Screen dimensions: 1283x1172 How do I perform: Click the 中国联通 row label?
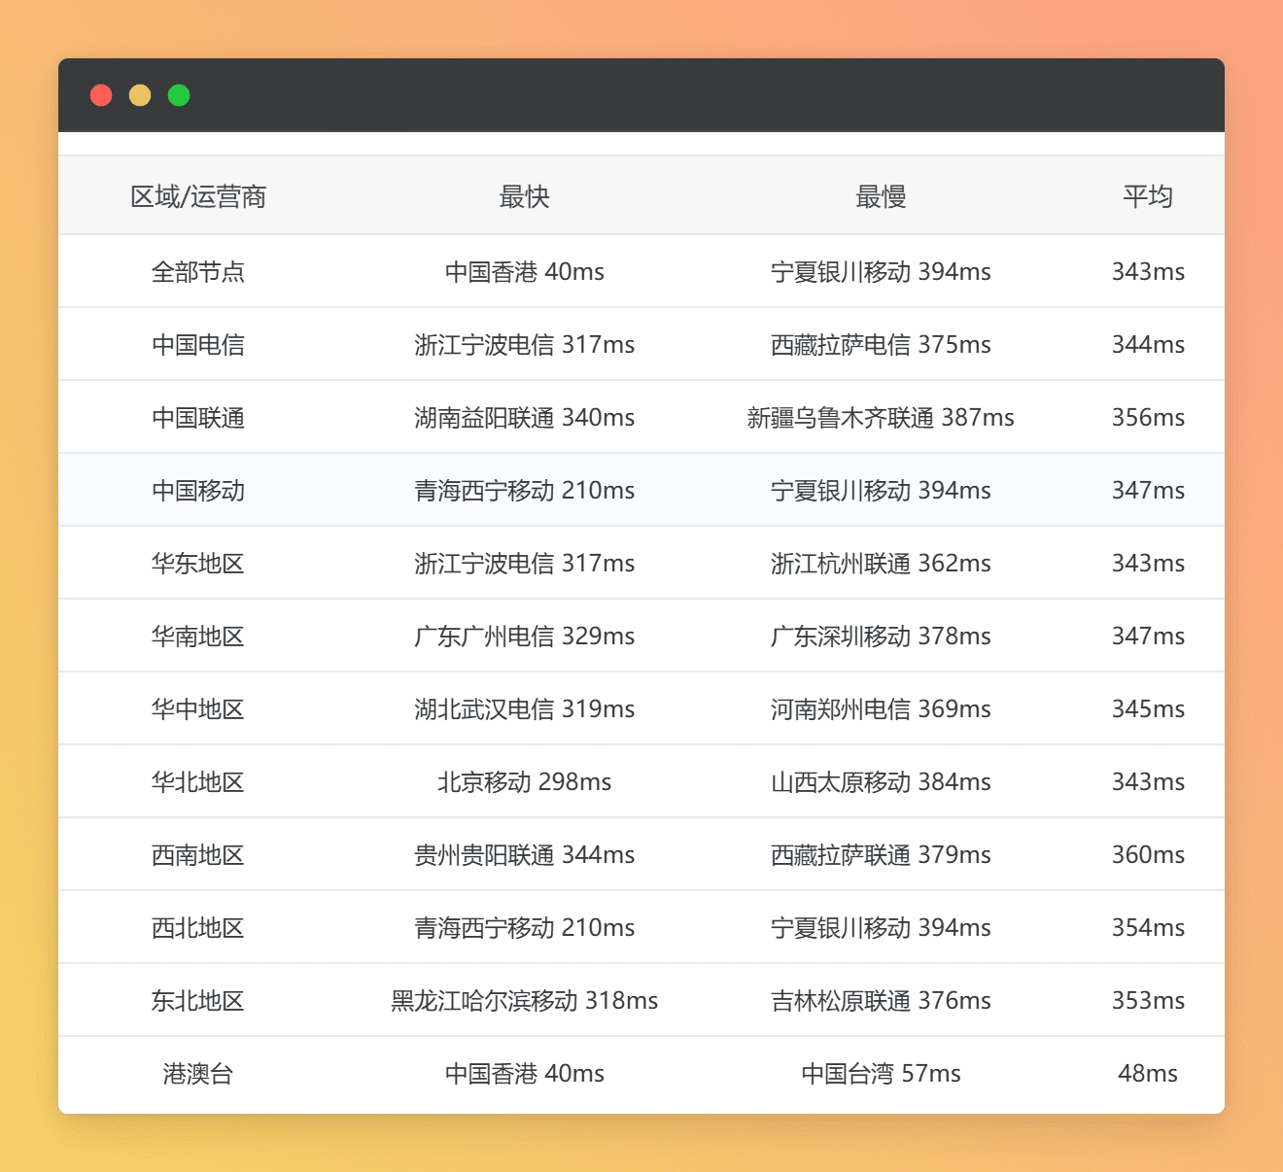pyautogui.click(x=198, y=418)
